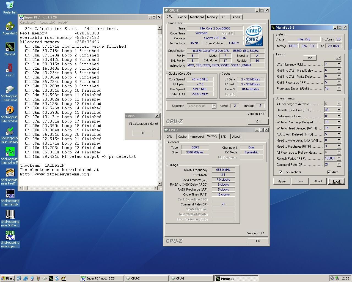Image resolution: width=352 pixels, height=282 pixels.
Task: Open Help menu in Super PI
Action: 63,23
